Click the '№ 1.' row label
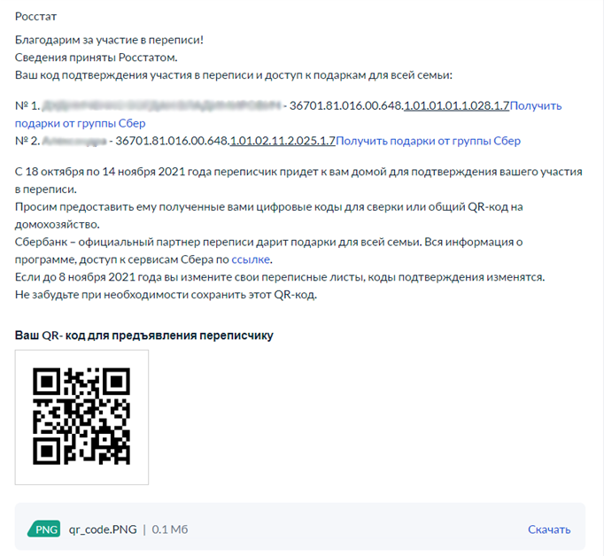This screenshot has width=604, height=556. pos(27,105)
